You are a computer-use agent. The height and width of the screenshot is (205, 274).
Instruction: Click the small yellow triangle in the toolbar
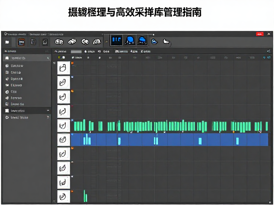[x=106, y=42]
